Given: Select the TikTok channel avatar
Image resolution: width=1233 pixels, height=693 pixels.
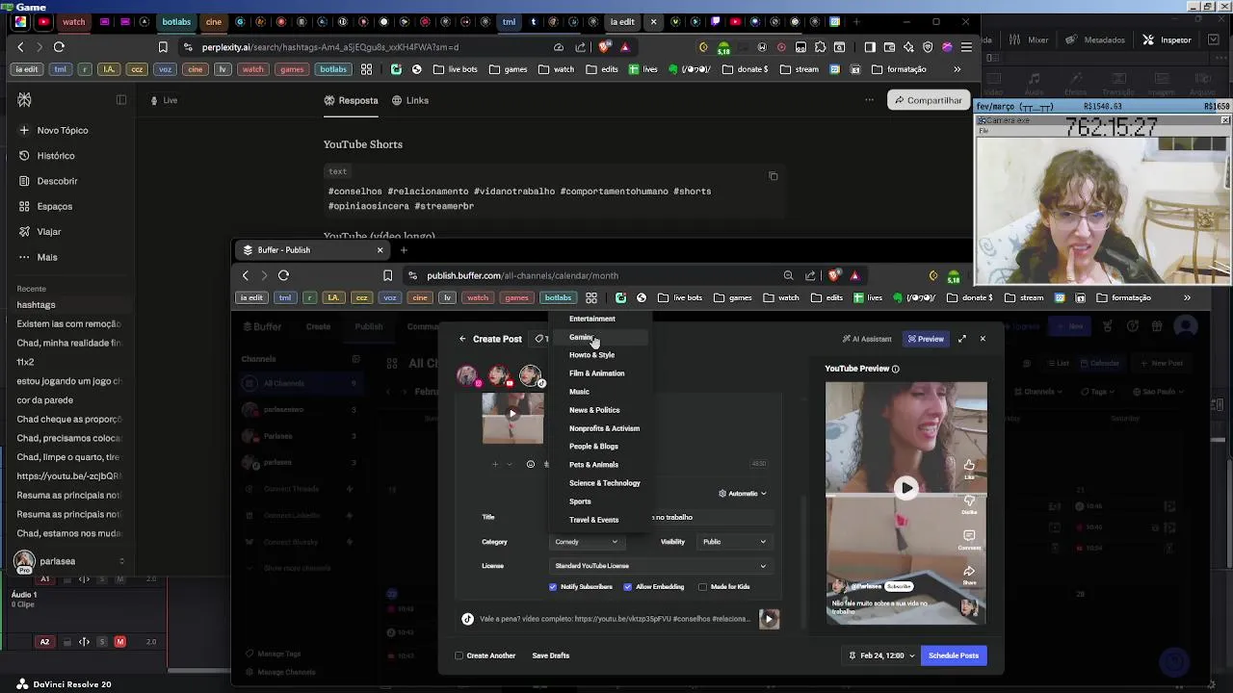Looking at the screenshot, I should click(x=531, y=375).
